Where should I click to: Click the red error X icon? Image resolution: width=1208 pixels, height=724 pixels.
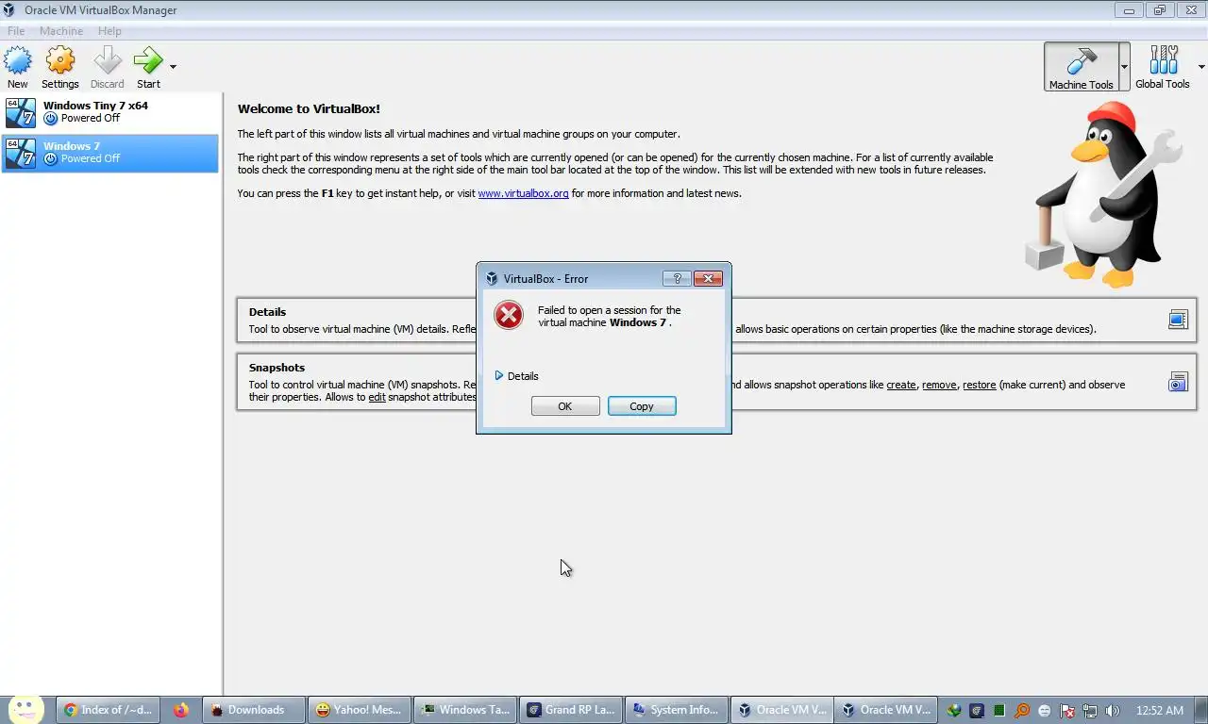509,315
